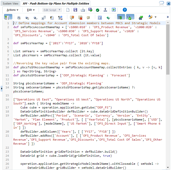Click the Insert Function fx icon
The image size is (171, 170).
click(x=19, y=18)
